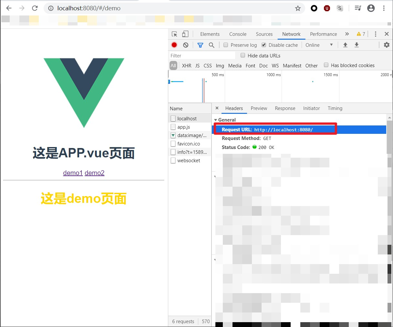Select the favicon.ico request row
The image size is (393, 327).
pos(190,144)
